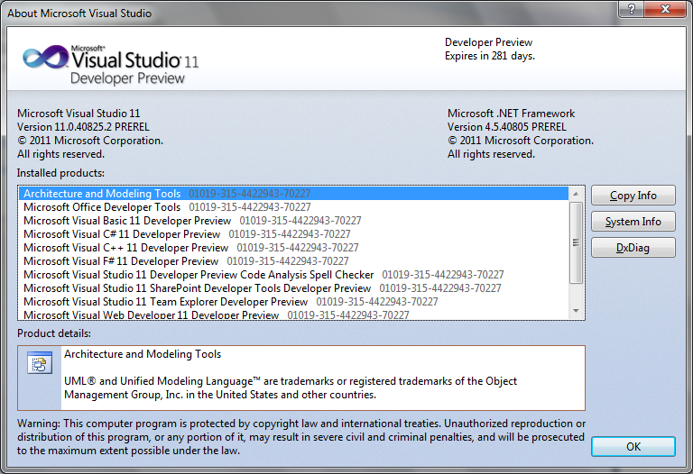This screenshot has width=693, height=474.
Task: Click the help question mark button
Action: (632, 9)
